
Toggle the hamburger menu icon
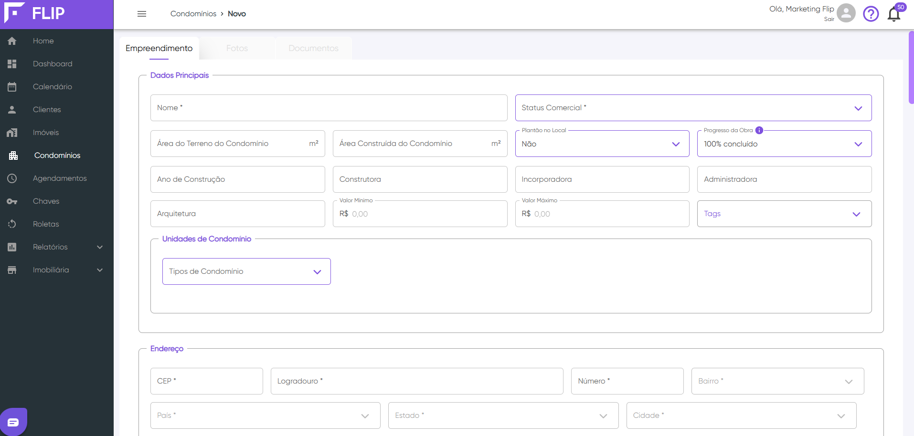click(142, 14)
